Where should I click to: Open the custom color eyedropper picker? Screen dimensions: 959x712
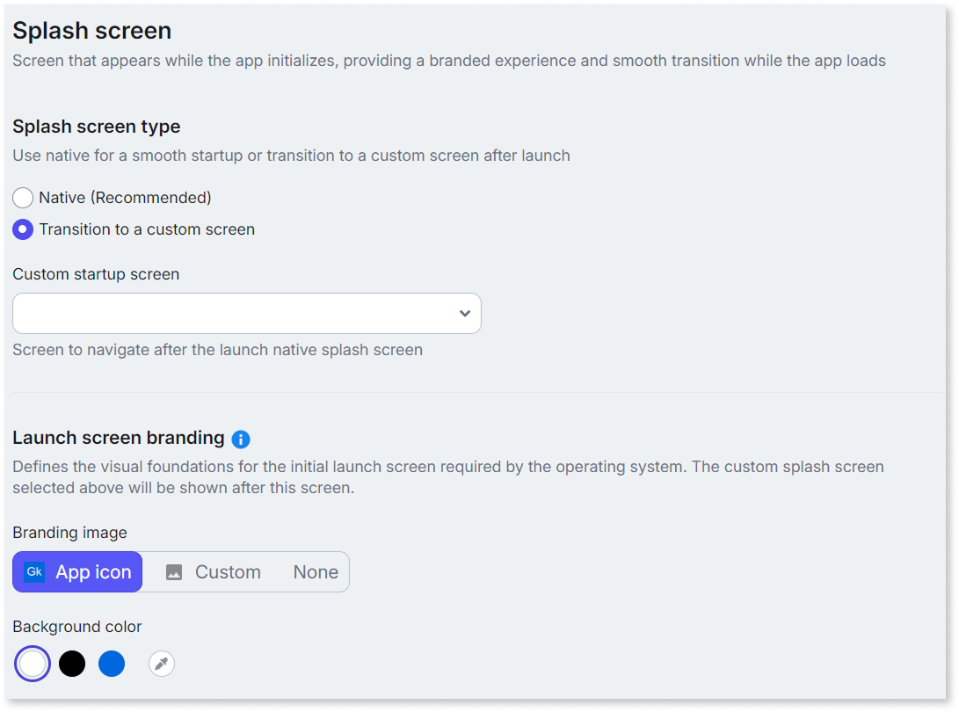click(162, 664)
